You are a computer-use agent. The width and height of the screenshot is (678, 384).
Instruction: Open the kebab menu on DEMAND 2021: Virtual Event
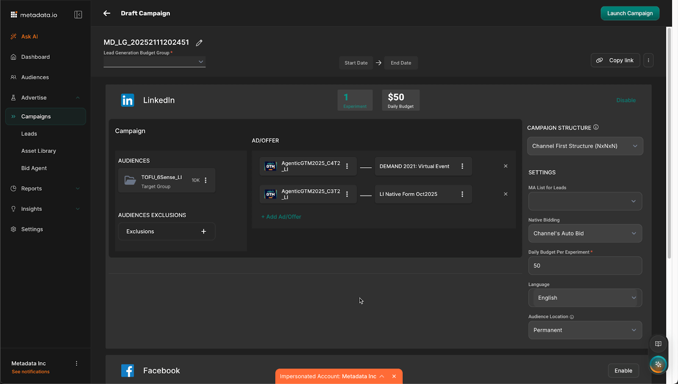click(462, 166)
